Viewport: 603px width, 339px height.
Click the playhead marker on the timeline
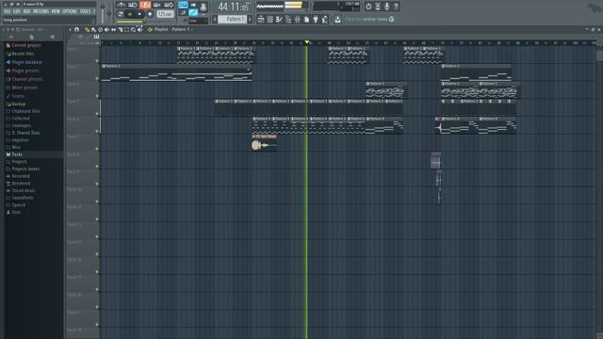pyautogui.click(x=307, y=41)
